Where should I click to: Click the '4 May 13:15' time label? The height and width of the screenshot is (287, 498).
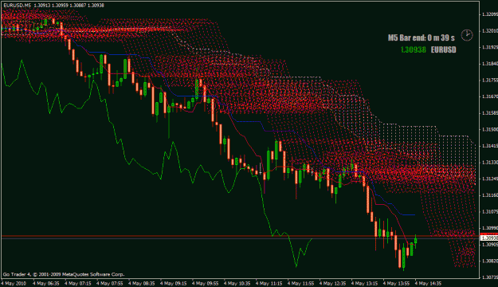(x=364, y=283)
